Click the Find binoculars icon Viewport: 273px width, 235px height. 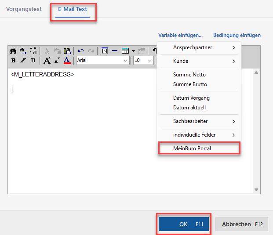[13, 51]
